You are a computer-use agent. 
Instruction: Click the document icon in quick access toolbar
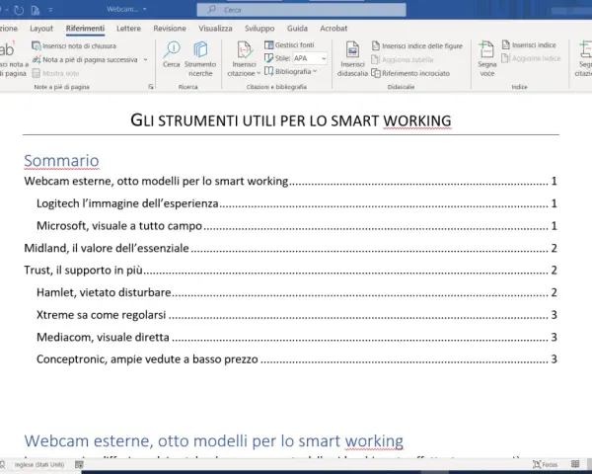pyautogui.click(x=36, y=10)
